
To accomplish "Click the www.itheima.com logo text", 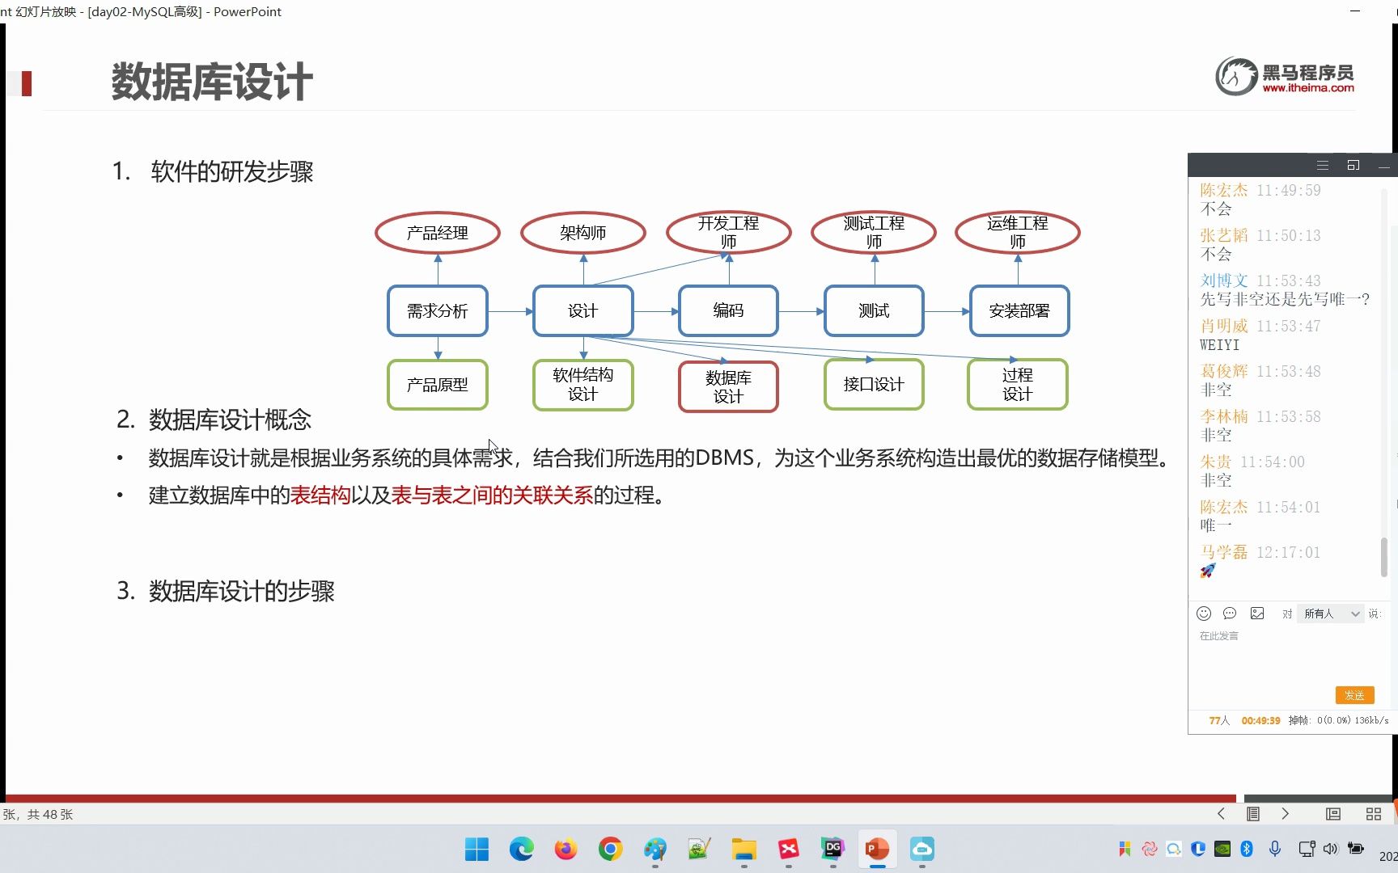I will coord(1308,88).
